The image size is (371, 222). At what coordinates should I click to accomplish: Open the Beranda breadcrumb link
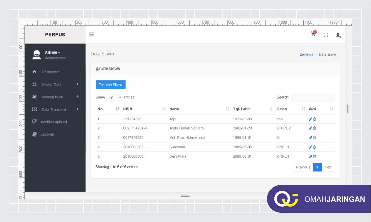(306, 54)
